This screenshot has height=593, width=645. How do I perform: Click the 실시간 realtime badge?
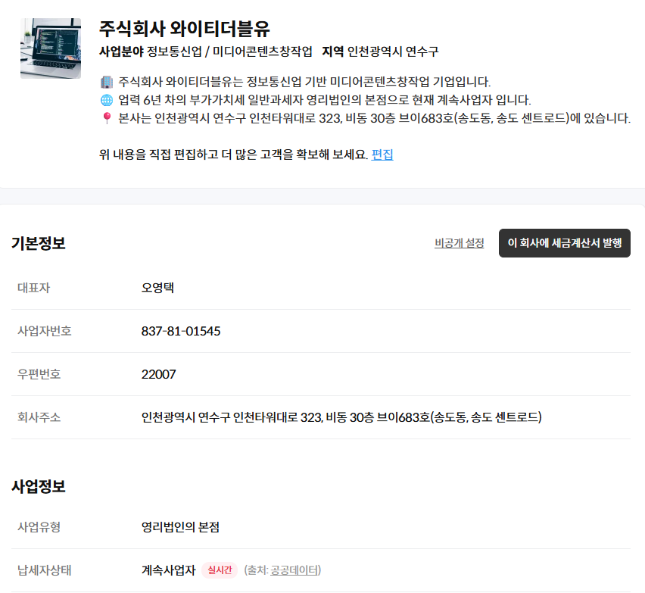220,570
